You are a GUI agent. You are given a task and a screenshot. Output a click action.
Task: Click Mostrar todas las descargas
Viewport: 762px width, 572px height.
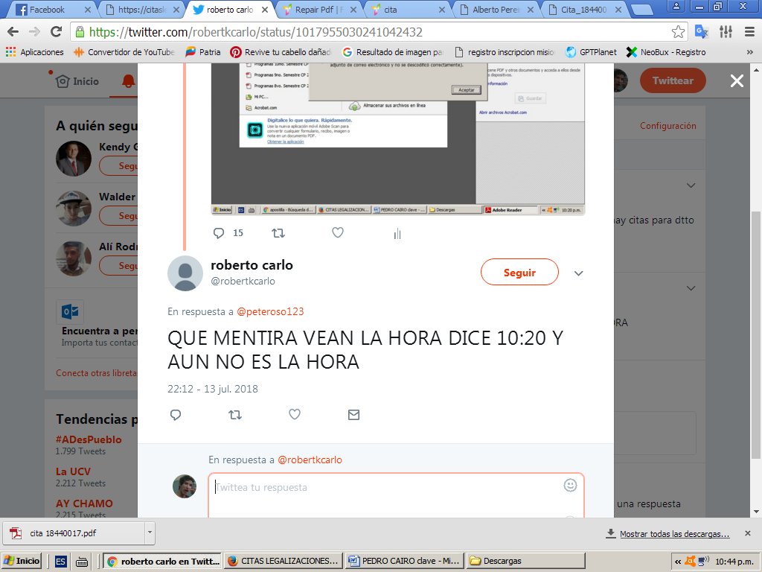click(674, 534)
